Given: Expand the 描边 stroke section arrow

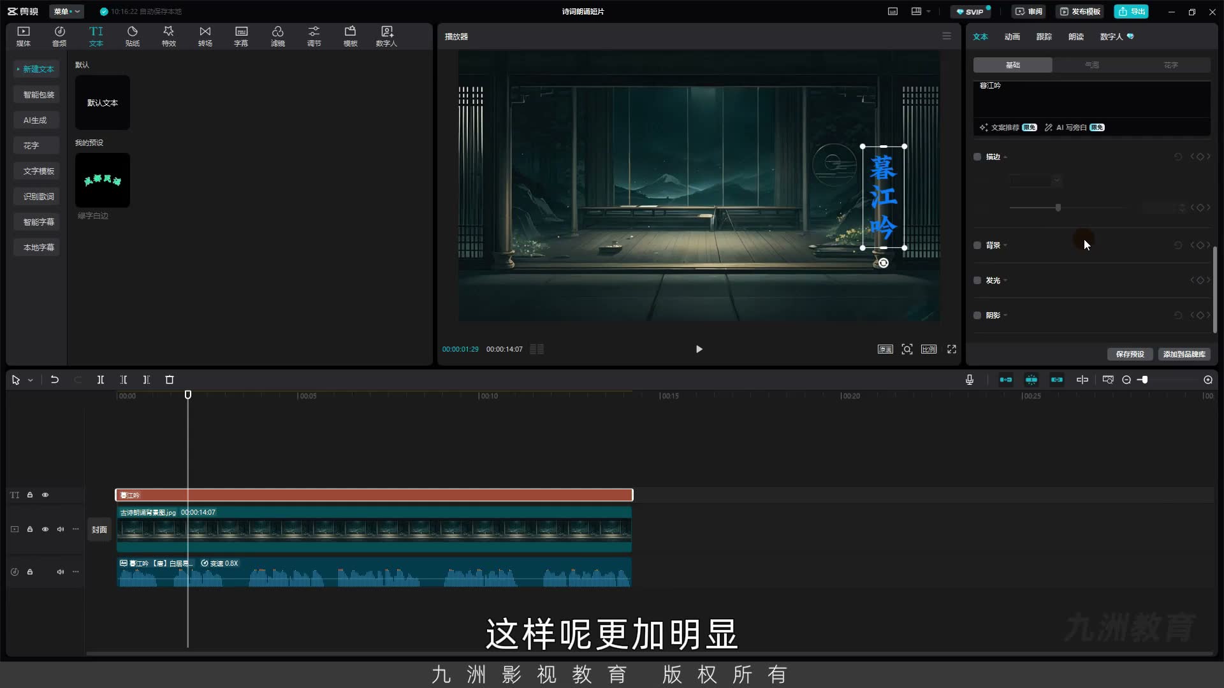Looking at the screenshot, I should click(1005, 157).
